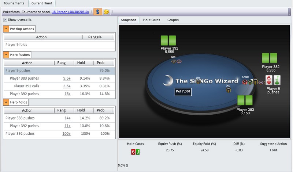Collapse the Pre-flop Actions section

[x=6, y=29]
